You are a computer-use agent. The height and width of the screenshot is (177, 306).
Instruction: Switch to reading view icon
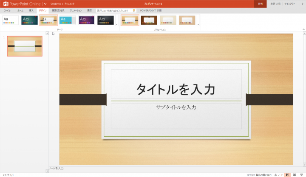click(x=294, y=175)
